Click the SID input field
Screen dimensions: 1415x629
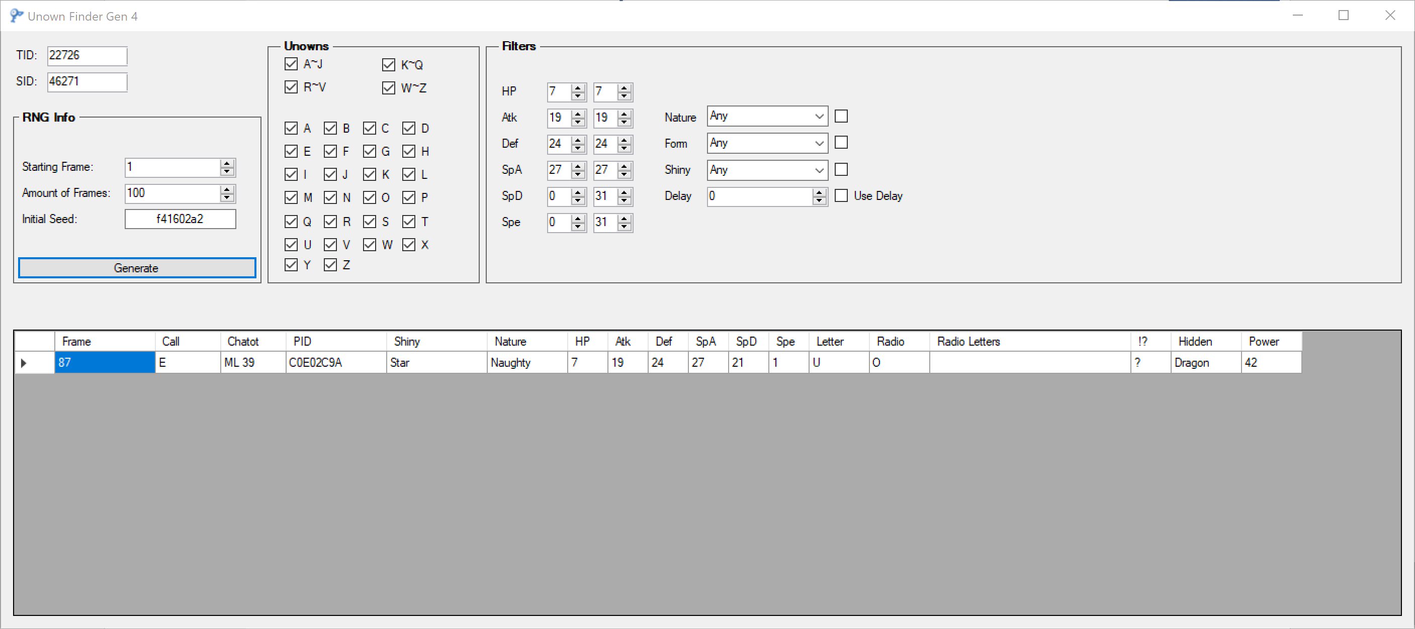point(87,82)
